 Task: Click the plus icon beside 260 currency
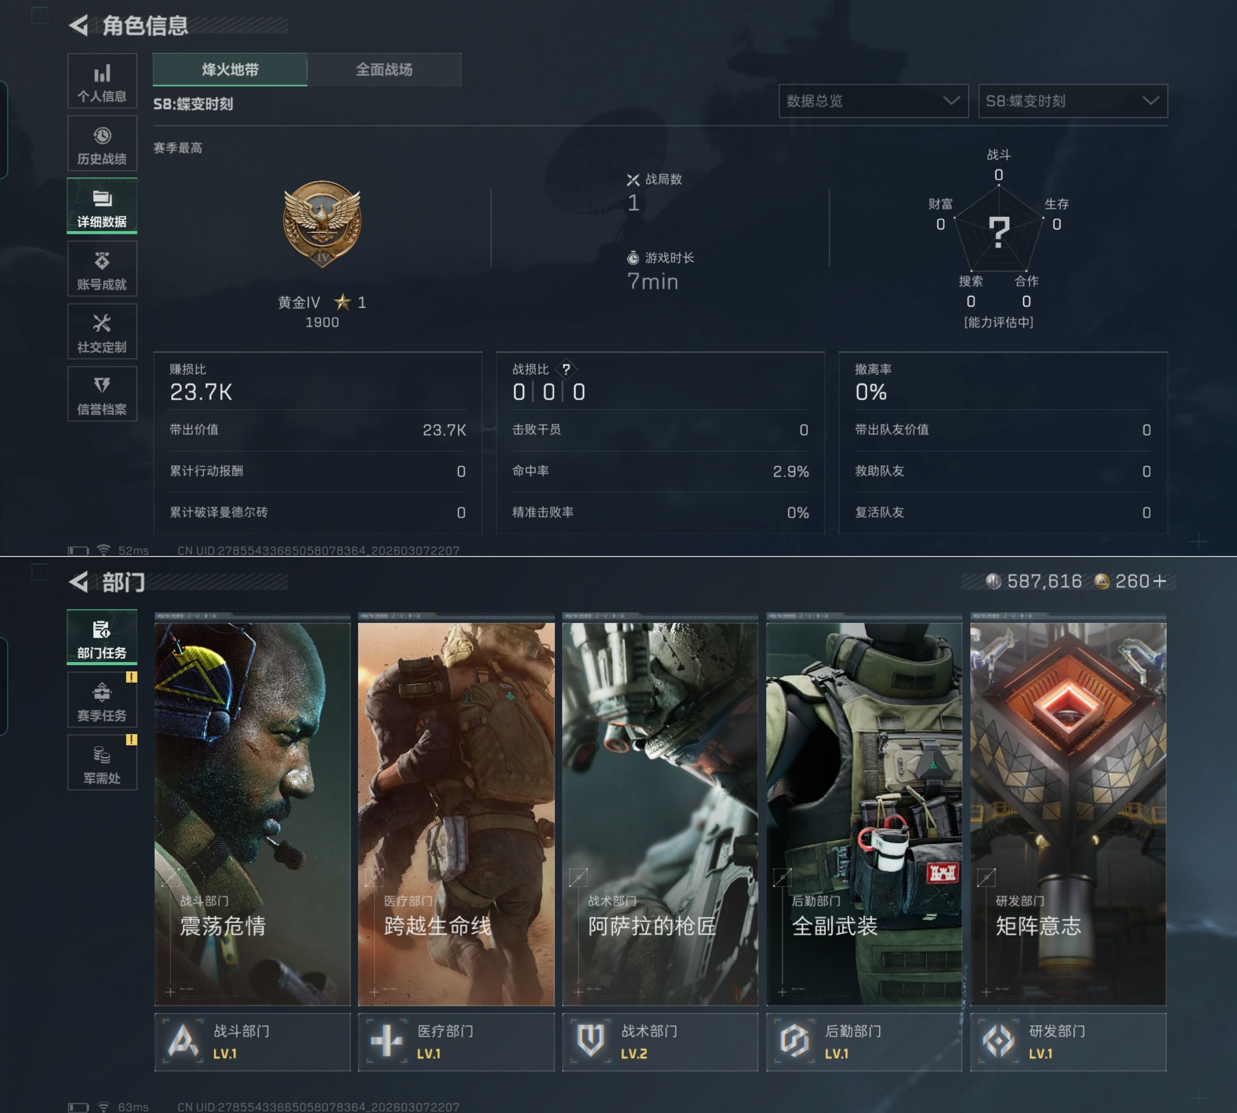[x=1159, y=581]
